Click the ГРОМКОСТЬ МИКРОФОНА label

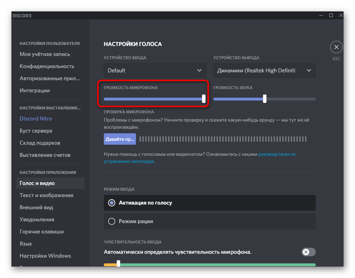131,88
